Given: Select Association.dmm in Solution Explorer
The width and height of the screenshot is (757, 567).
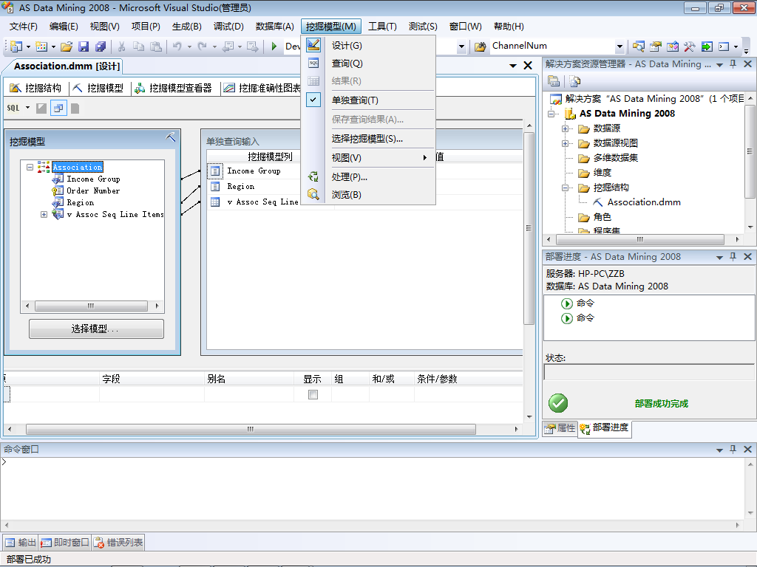Looking at the screenshot, I should click(x=644, y=202).
